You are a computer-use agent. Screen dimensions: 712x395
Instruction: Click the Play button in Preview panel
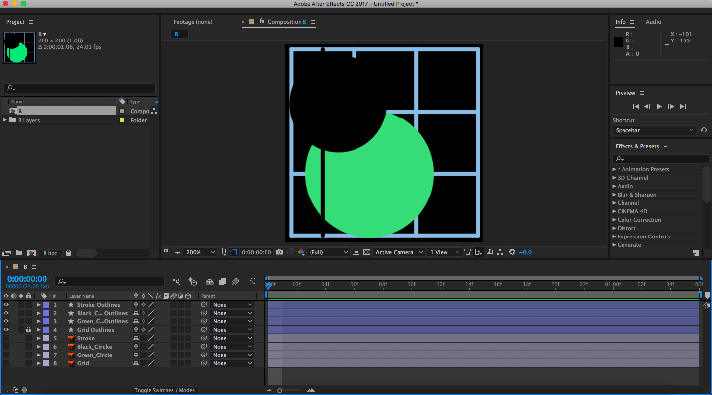(x=659, y=106)
